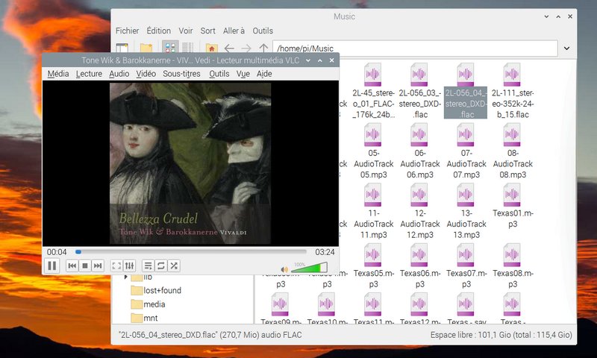This screenshot has height=358, width=597.
Task: Select 2L-111_stereo-352k-24b_15.flac file
Action: 513,91
